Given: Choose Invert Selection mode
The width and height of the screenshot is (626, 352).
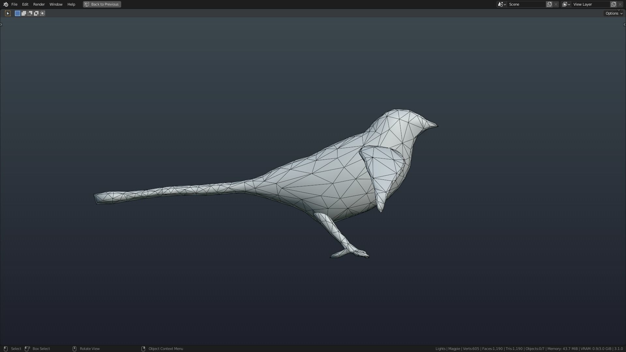Looking at the screenshot, I should tap(36, 13).
